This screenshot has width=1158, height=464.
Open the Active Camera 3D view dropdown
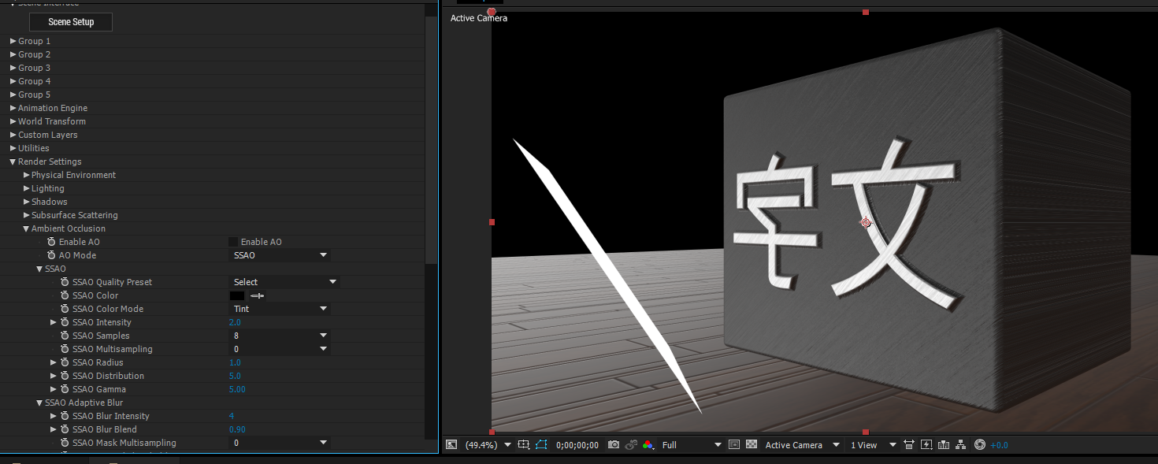click(x=803, y=445)
